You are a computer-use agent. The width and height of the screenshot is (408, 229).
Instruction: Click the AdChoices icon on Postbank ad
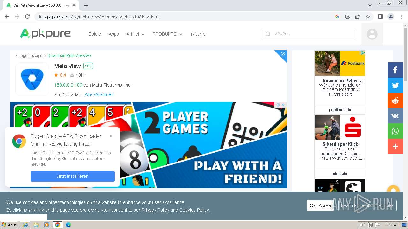pyautogui.click(x=362, y=53)
